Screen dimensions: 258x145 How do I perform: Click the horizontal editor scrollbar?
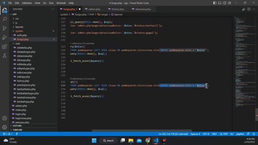coord(142,130)
